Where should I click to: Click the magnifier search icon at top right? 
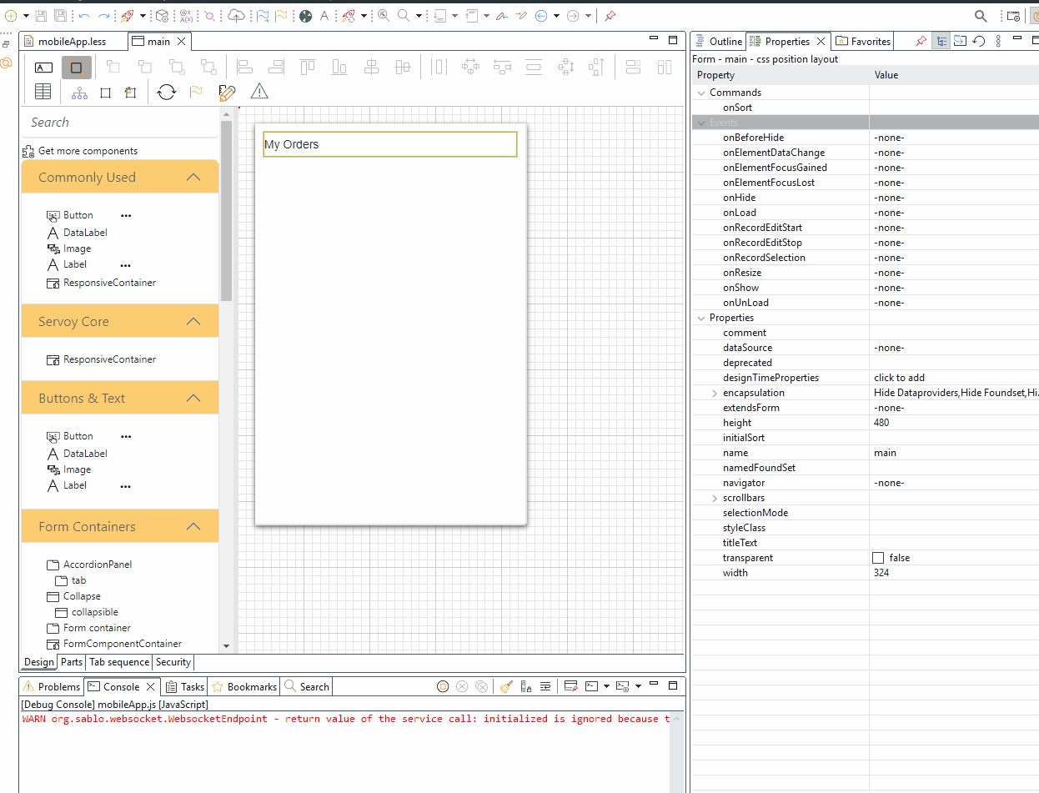click(x=981, y=16)
